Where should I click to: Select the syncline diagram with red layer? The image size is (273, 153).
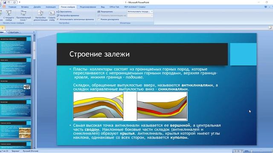pyautogui.click(x=162, y=106)
